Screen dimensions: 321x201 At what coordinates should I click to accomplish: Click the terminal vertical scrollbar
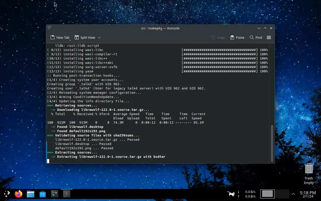point(272,144)
